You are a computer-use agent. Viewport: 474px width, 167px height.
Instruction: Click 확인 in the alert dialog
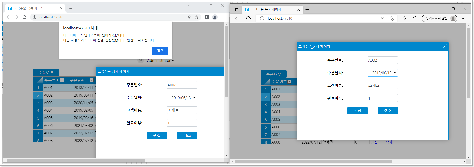point(160,51)
